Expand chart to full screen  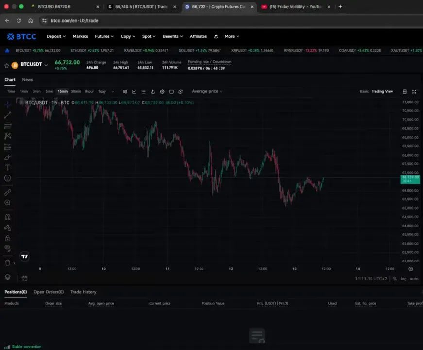pyautogui.click(x=414, y=91)
